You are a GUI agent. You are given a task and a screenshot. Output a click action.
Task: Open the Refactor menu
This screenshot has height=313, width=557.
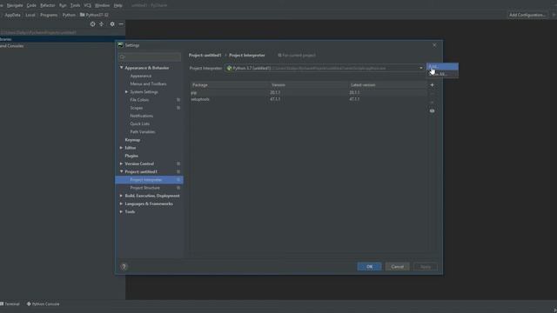click(x=48, y=5)
